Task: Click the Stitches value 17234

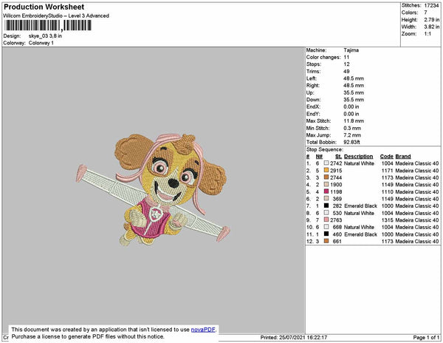Action: pos(431,5)
